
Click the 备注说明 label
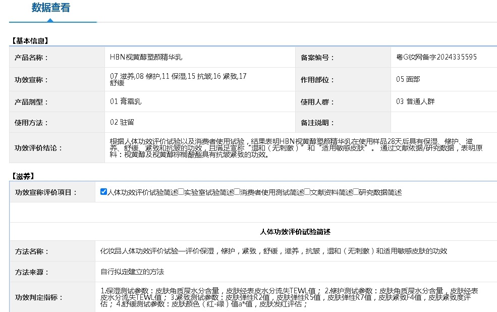(317, 123)
